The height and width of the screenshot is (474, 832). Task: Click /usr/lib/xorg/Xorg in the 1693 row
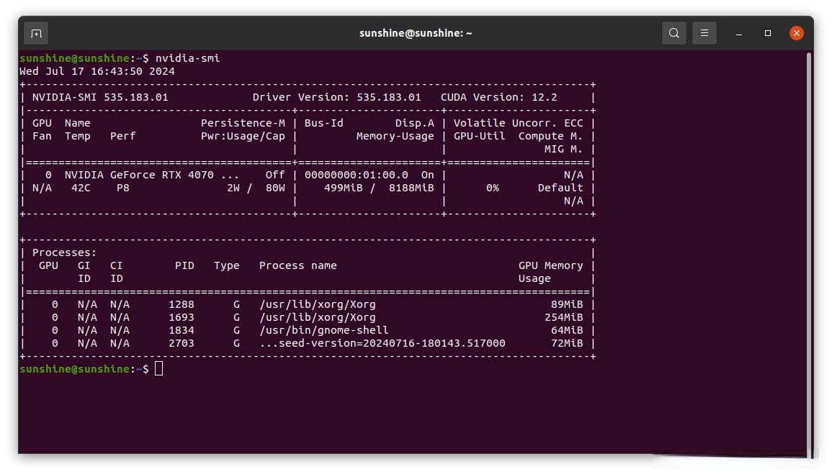click(317, 317)
